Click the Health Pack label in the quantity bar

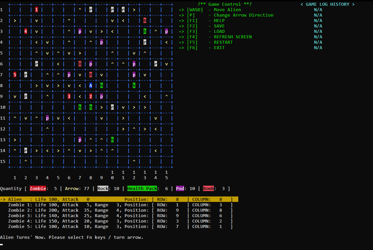(x=142, y=188)
